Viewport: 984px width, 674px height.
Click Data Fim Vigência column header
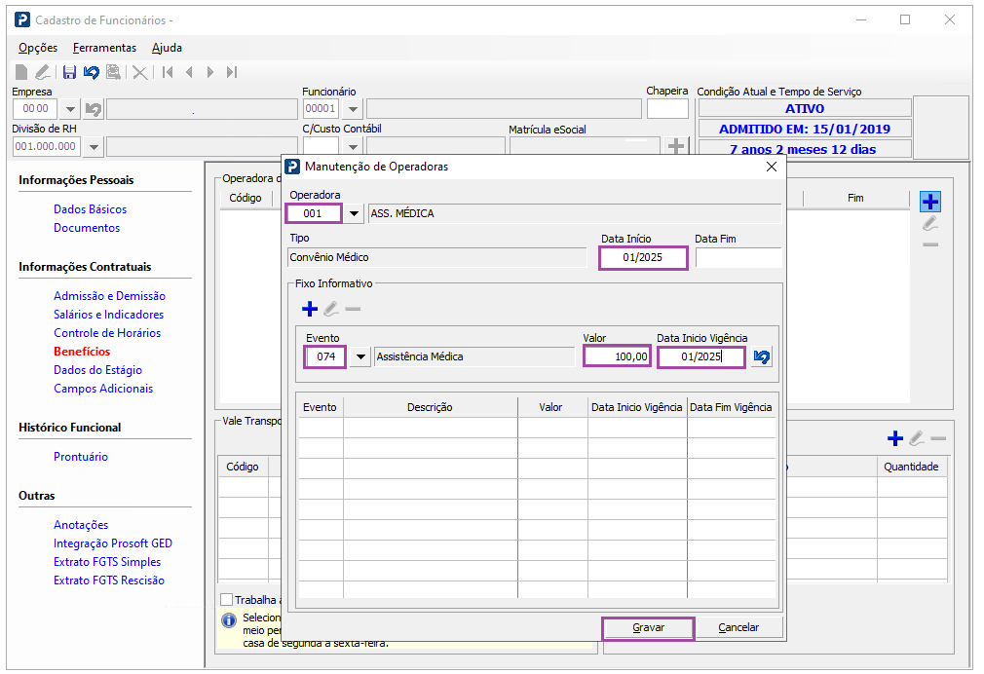tap(731, 407)
